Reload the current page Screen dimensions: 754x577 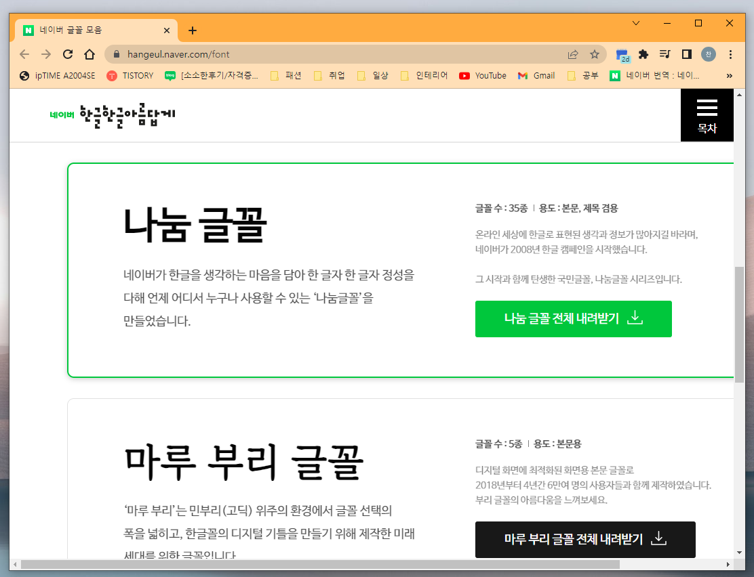click(68, 54)
